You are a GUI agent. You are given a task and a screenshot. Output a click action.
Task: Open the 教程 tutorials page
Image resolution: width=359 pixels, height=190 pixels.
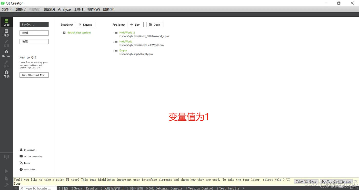pos(34,41)
